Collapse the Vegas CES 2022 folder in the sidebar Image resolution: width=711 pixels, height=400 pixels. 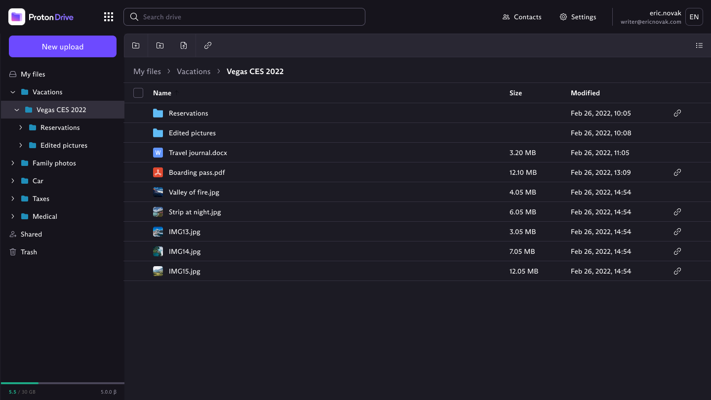[17, 110]
